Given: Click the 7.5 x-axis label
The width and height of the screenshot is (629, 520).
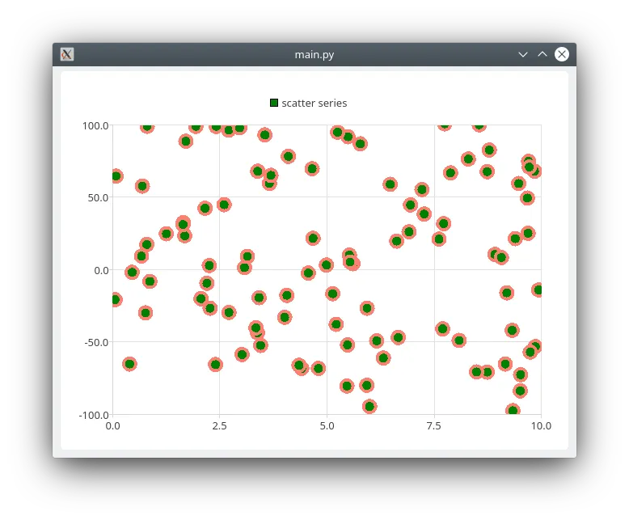Looking at the screenshot, I should tap(434, 425).
